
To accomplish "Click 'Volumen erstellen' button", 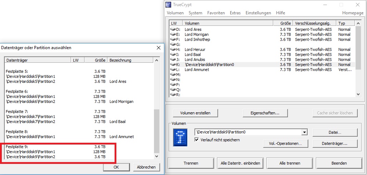I will coord(195,113).
